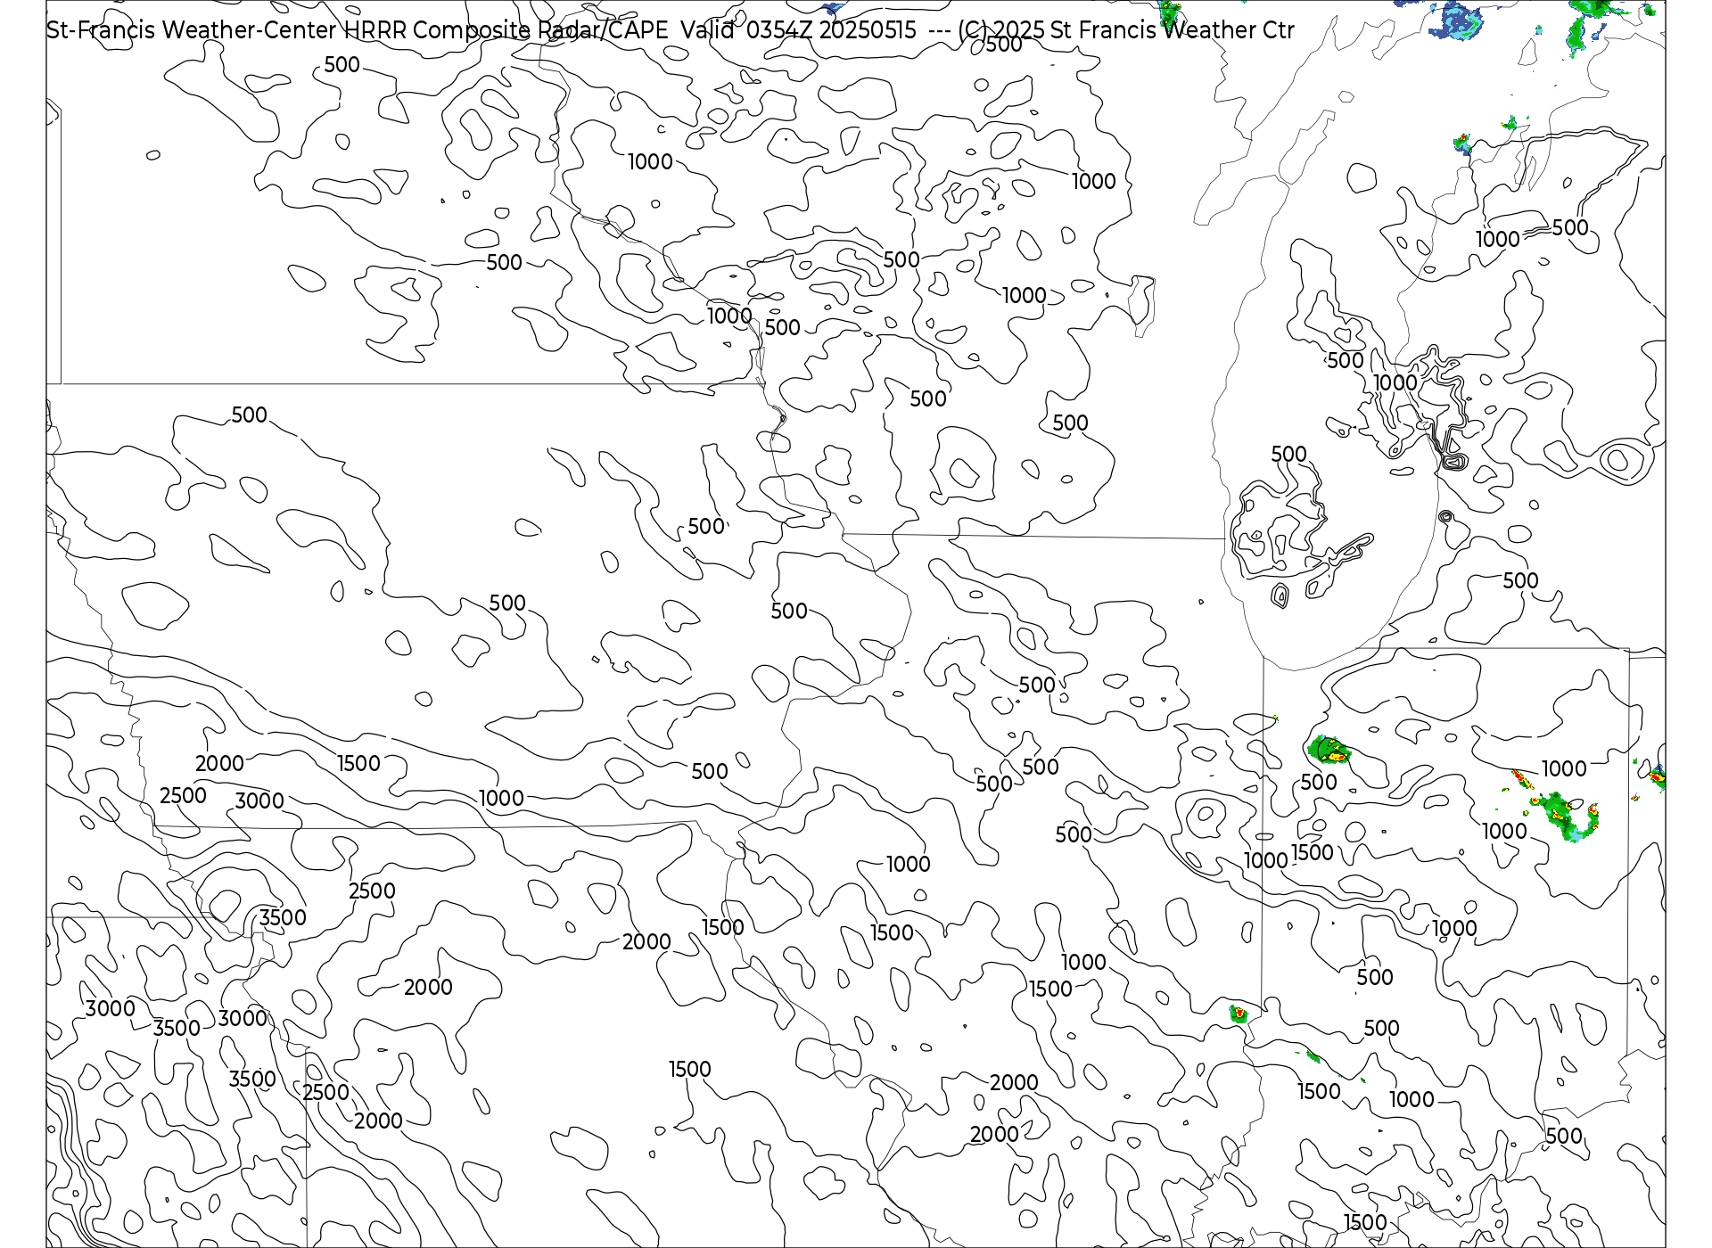The width and height of the screenshot is (1712, 1248).
Task: Click the "Valid 0354Z 20250515" timestamp
Action: (798, 30)
